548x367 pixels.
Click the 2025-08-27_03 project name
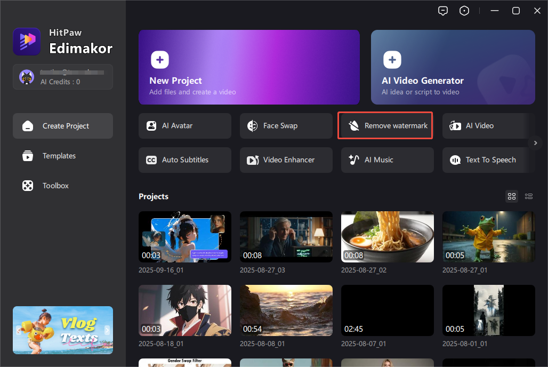point(262,270)
